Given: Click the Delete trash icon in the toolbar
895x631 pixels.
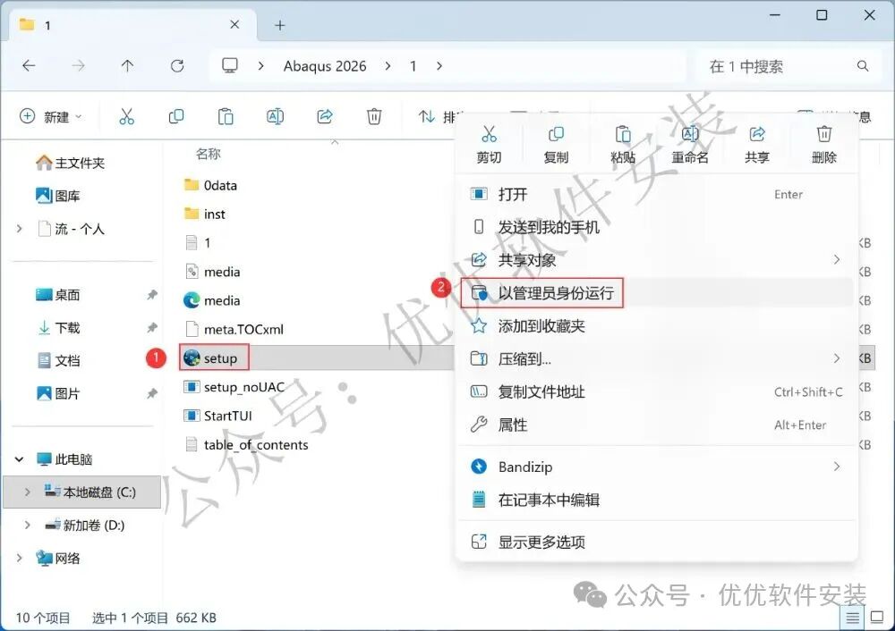Looking at the screenshot, I should pos(374,117).
